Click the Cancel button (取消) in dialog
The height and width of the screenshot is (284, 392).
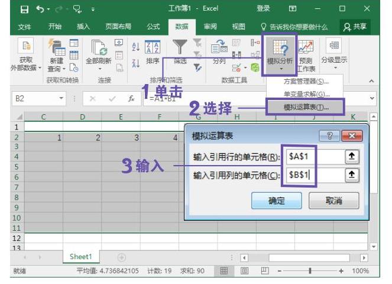pyautogui.click(x=334, y=201)
